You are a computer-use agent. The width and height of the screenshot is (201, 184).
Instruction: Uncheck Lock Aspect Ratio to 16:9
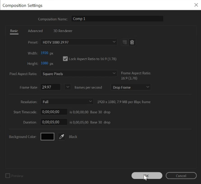pos(65,59)
